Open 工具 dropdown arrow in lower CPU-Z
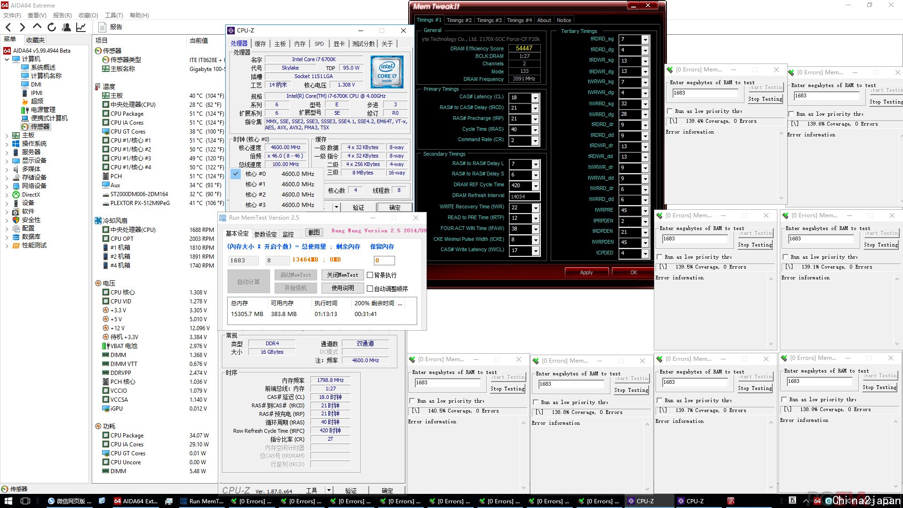The image size is (903, 508). pyautogui.click(x=328, y=491)
